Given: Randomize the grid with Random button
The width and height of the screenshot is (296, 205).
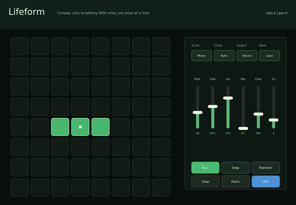Looking at the screenshot, I should pos(265,168).
